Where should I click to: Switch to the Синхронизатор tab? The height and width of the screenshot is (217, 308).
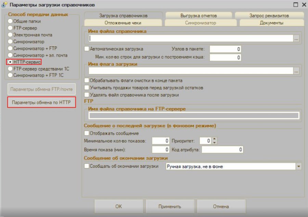(201, 23)
